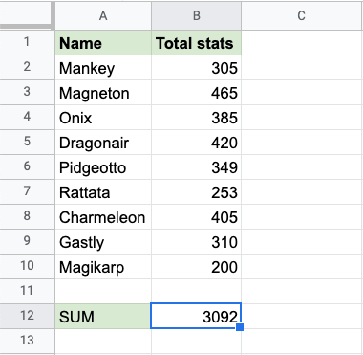Select Magneton's total stats value 465
This screenshot has height=355, width=363.
coord(197,93)
